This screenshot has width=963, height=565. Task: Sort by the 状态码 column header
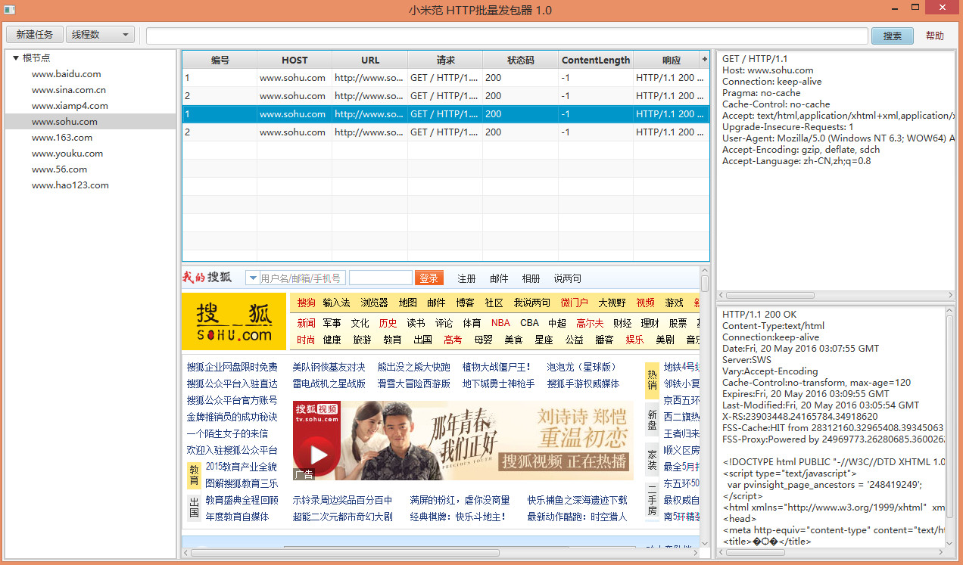(x=521, y=60)
